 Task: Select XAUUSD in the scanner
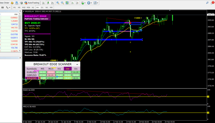pyautogui.click(x=32, y=78)
